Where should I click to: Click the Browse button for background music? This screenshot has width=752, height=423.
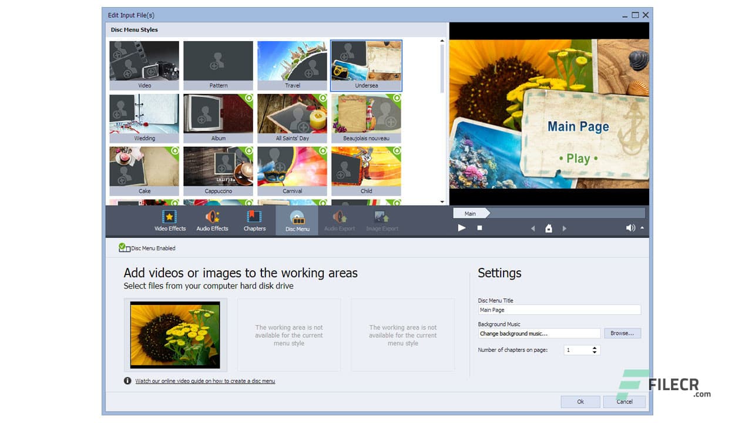pyautogui.click(x=622, y=333)
